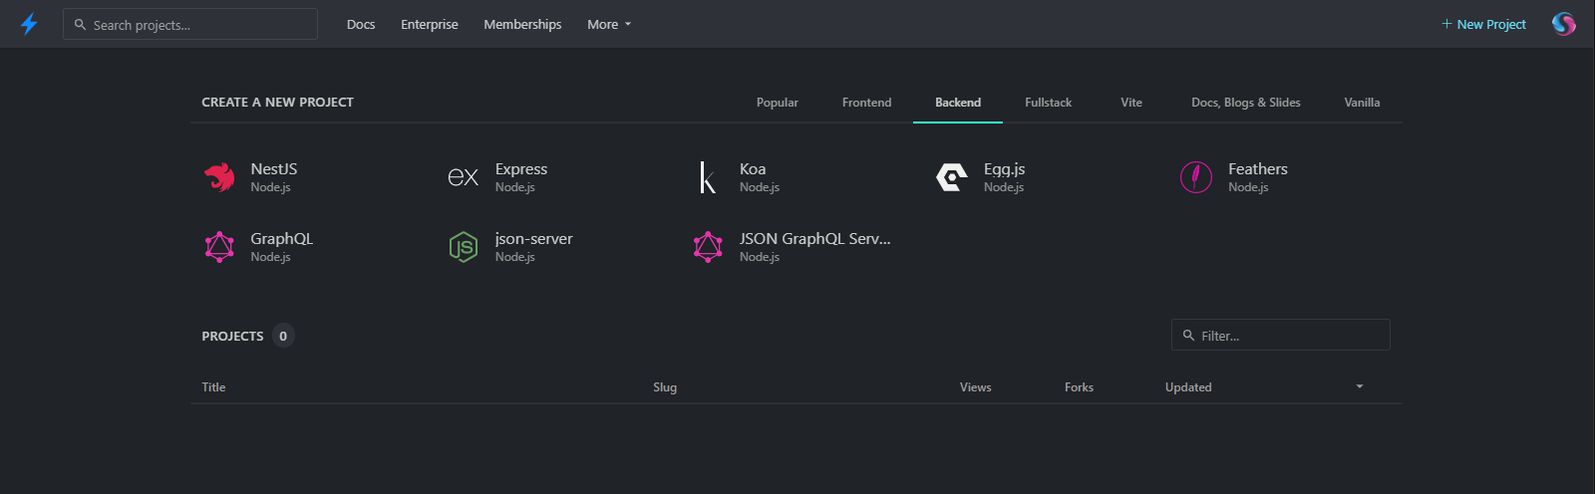The width and height of the screenshot is (1595, 494).
Task: Click the plus icon of New Project
Action: [1446, 24]
